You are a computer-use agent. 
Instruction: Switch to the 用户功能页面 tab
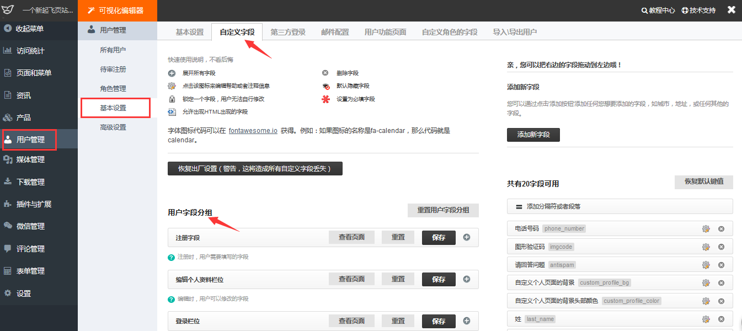coord(385,32)
